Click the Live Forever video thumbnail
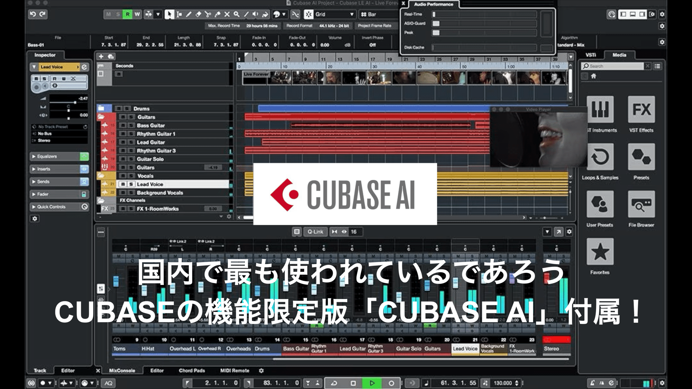This screenshot has width=692, height=389. point(255,78)
